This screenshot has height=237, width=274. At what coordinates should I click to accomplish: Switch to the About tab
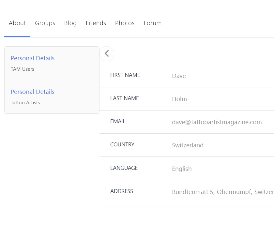click(x=17, y=23)
